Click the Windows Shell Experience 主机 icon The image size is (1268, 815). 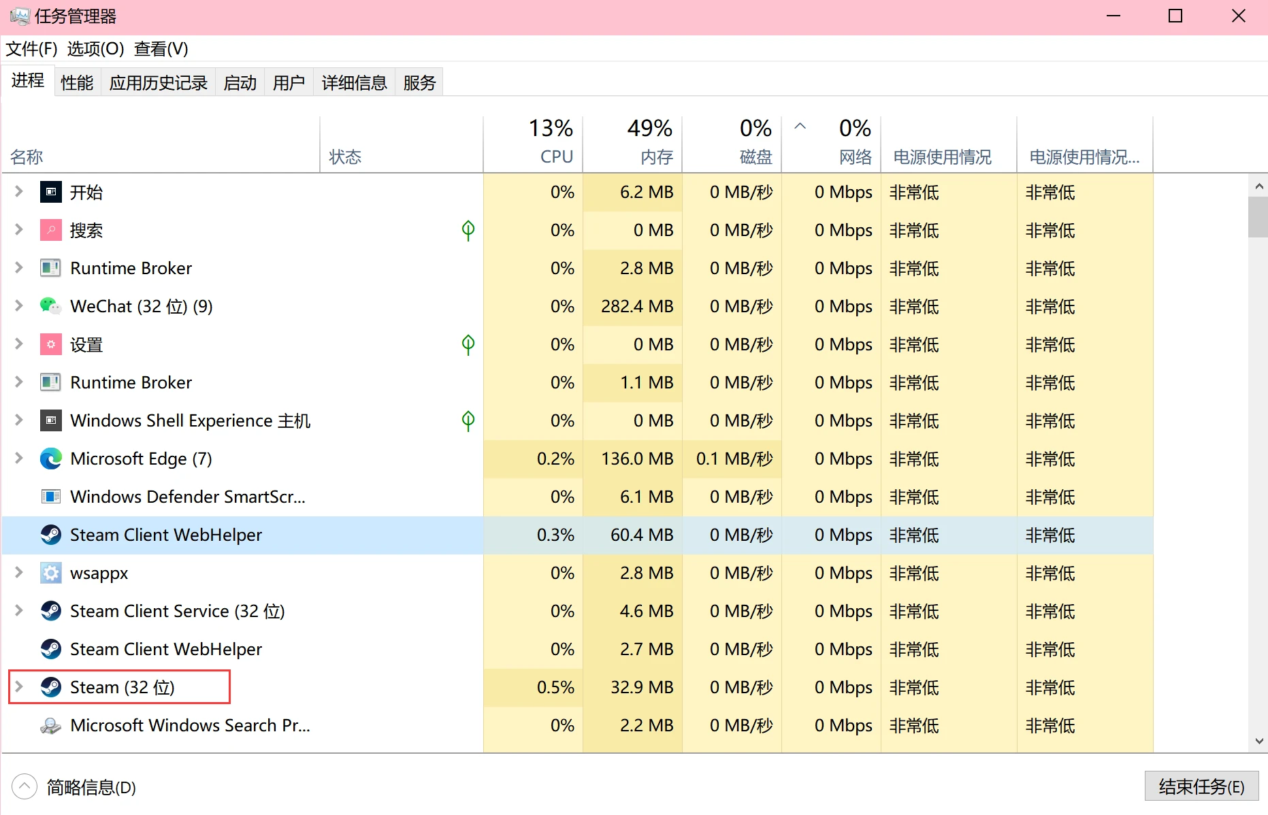pos(50,421)
